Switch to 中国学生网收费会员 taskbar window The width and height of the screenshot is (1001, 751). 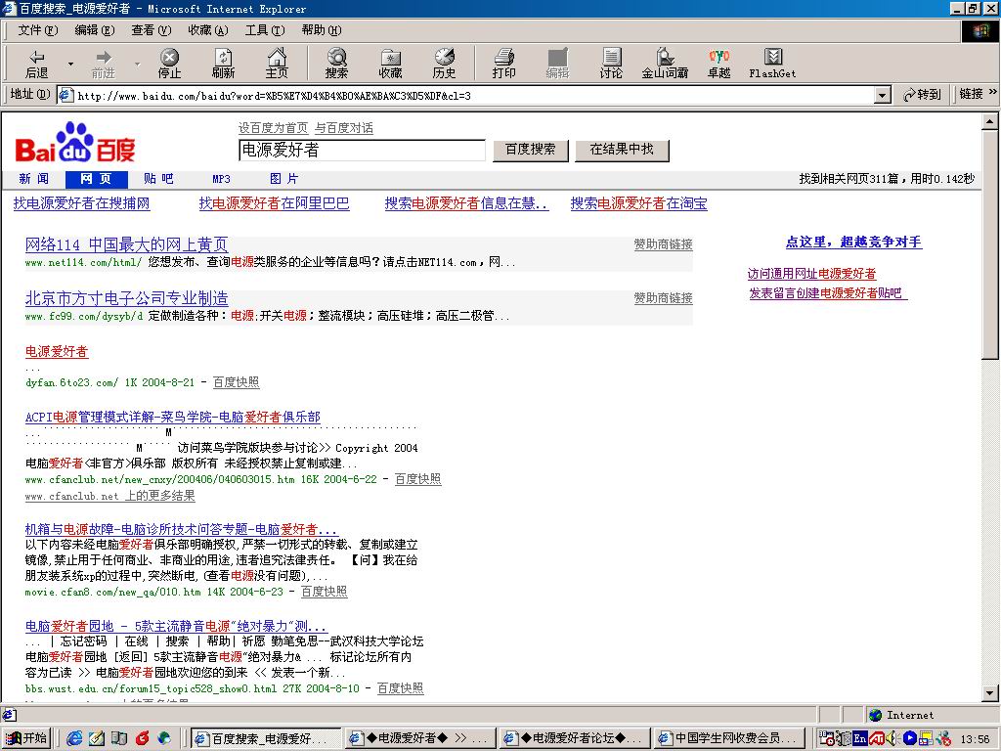tap(727, 738)
